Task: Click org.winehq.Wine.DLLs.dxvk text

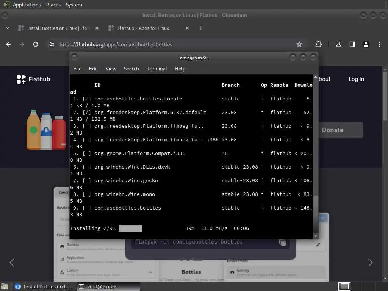Action: point(132,167)
